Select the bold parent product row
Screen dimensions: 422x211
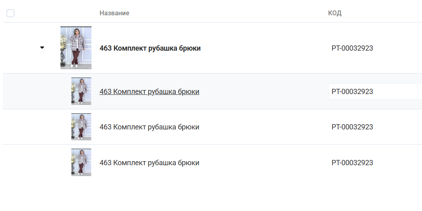coord(262,48)
